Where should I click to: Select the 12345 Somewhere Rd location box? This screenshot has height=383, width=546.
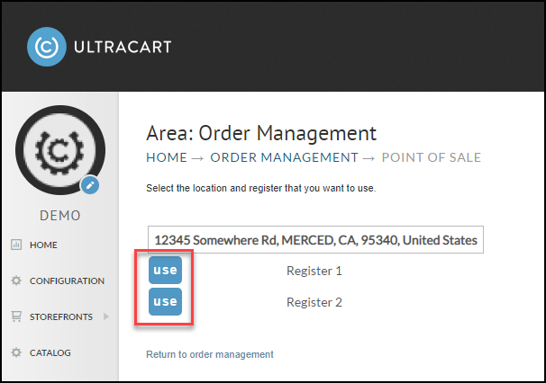315,240
